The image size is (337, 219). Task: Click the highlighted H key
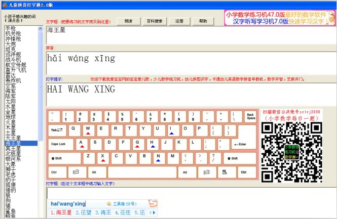[x=153, y=144]
